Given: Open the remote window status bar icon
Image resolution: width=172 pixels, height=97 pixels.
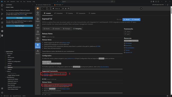Looking at the screenshot, I should (x=1, y=96).
